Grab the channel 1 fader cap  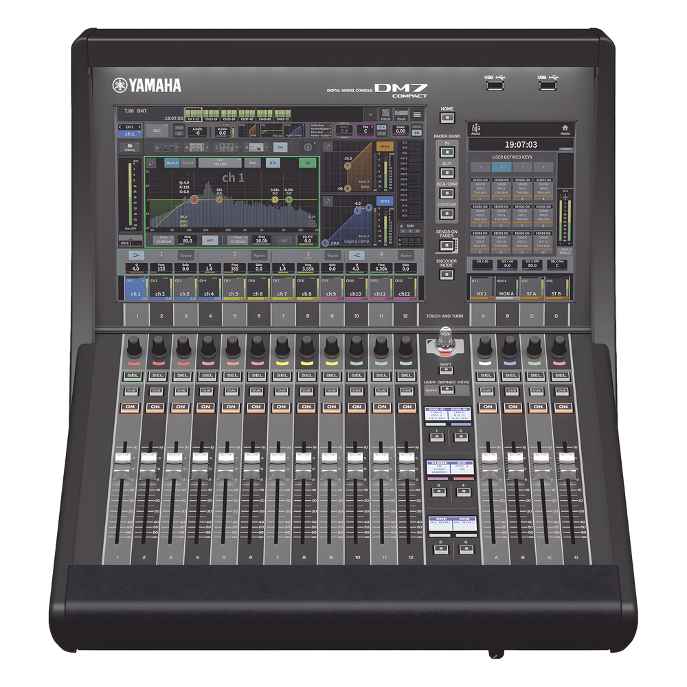tap(123, 466)
